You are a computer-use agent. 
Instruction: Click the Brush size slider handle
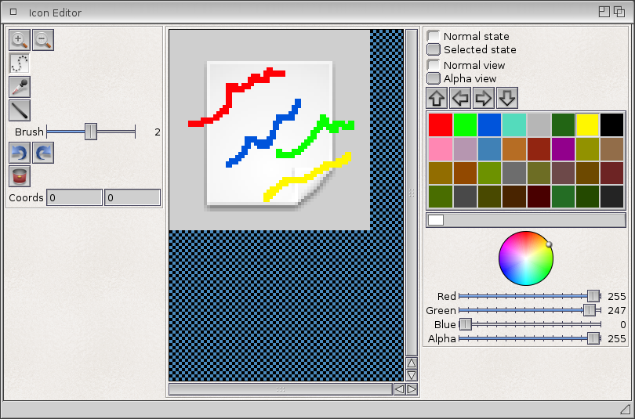[91, 132]
